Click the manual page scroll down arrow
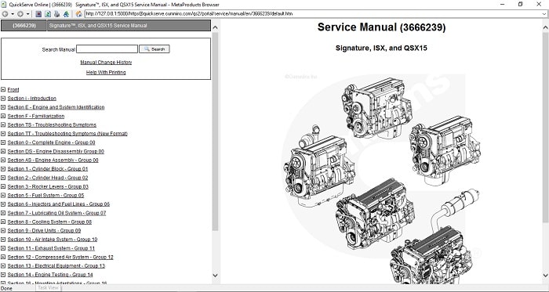Screen dimensions: 549x292 tap(546, 276)
